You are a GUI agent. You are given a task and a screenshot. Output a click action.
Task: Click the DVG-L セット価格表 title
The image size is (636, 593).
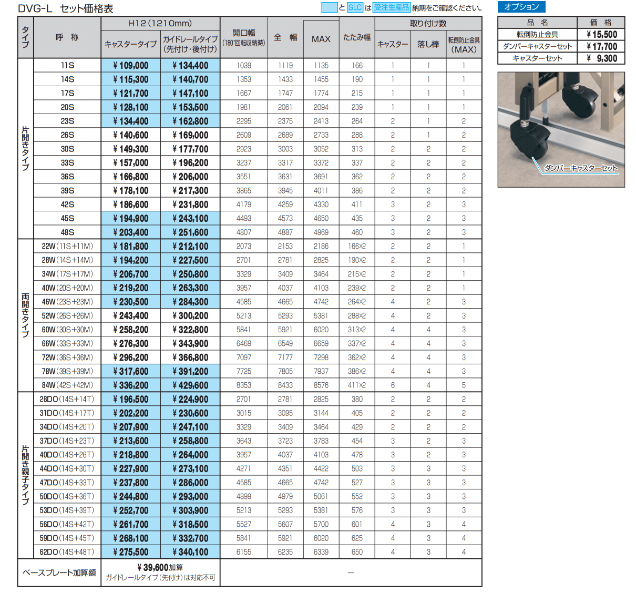tap(66, 8)
